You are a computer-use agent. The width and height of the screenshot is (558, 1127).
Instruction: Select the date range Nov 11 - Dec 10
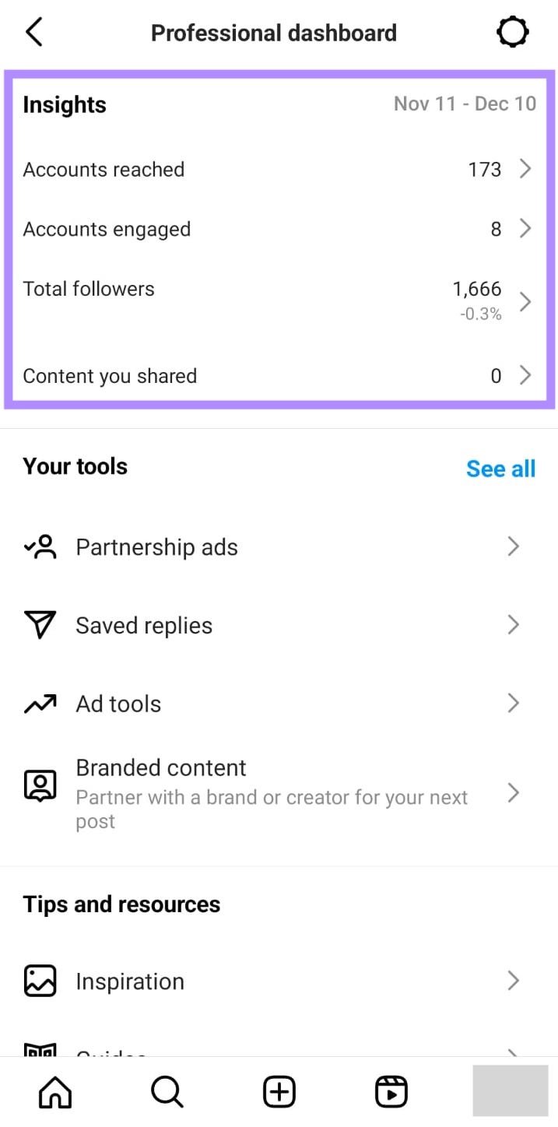pyautogui.click(x=464, y=104)
